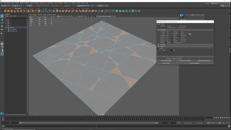The width and height of the screenshot is (231, 130).
Task: Click the playback range slider bar
Action: [88, 123]
